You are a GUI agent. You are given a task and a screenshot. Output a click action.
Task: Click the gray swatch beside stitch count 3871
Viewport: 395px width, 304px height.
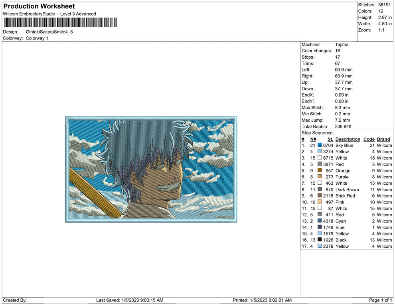coord(320,164)
